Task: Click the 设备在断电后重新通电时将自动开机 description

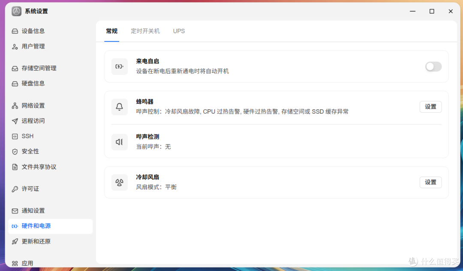Action: (183, 71)
